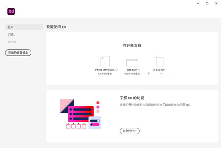This screenshot has height=148, width=221.
Task: Select the 主页 sidebar item
Action: [x=24, y=27]
